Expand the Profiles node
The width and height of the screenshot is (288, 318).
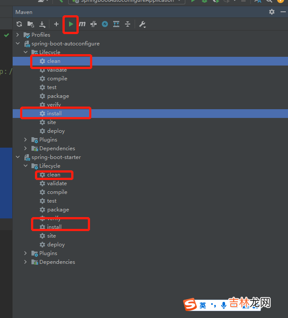tap(17, 35)
